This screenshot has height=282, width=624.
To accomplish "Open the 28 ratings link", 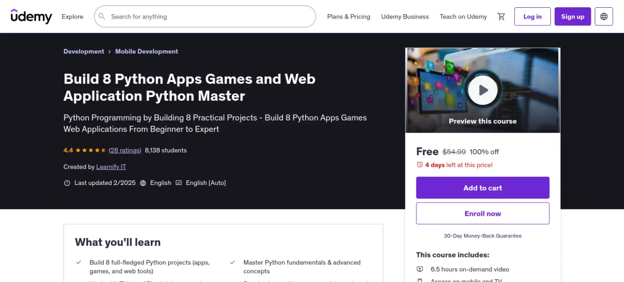I will (125, 150).
